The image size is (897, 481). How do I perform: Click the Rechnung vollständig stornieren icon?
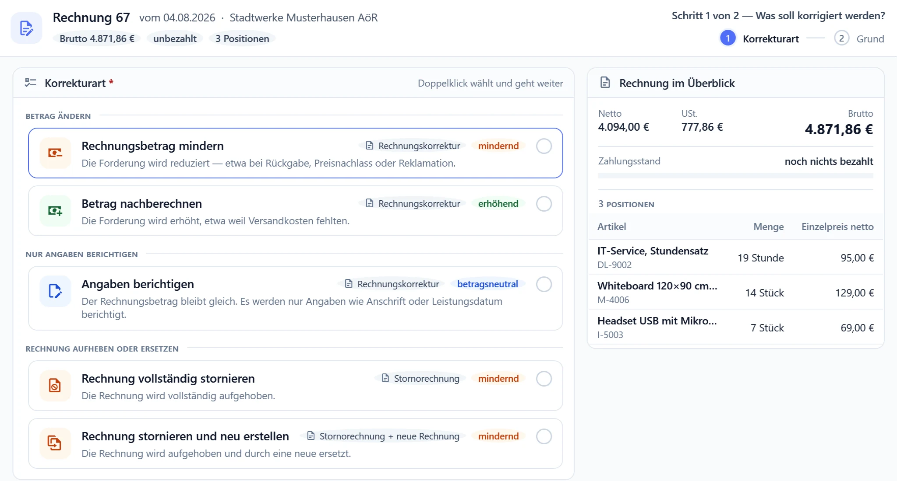pos(55,386)
